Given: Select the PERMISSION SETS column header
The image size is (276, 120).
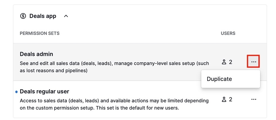Looking at the screenshot, I should [40, 33].
